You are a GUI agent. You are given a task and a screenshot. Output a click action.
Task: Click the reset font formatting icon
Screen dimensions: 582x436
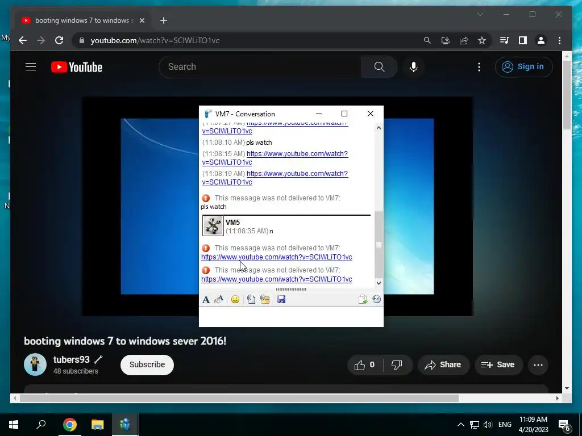[219, 300]
